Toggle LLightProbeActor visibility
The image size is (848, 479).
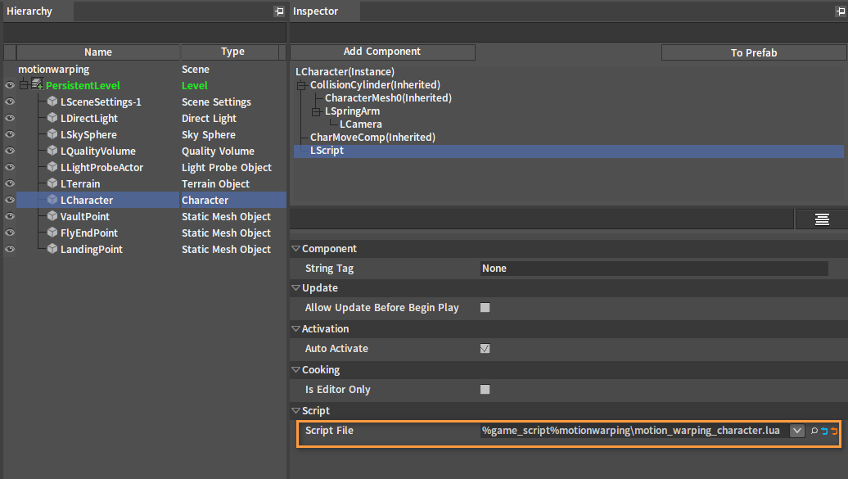click(10, 167)
